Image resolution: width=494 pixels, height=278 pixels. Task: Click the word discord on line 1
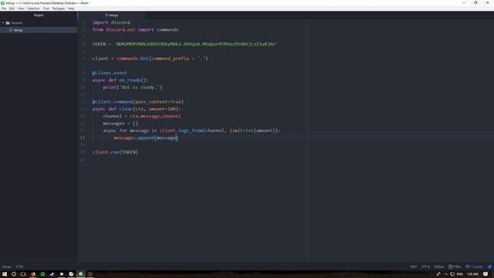(x=120, y=22)
